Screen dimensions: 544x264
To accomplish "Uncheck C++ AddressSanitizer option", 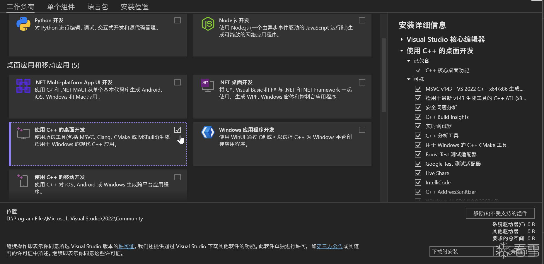I will (x=418, y=192).
